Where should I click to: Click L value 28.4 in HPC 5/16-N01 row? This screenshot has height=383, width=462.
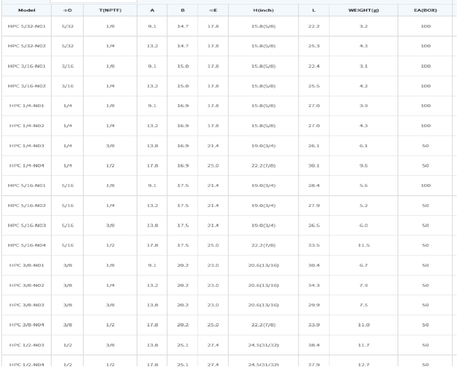coord(314,186)
